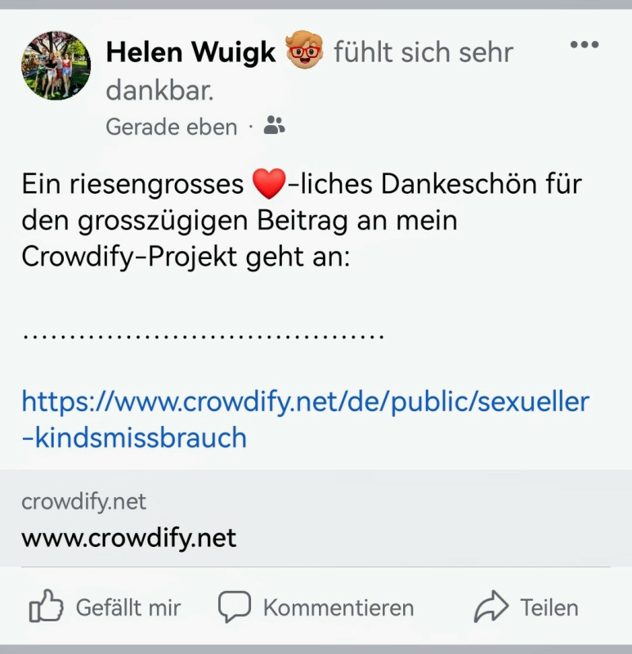Screen dimensions: 632x654
Task: Click the grey crowdify.net domain label
Action: pyautogui.click(x=84, y=502)
